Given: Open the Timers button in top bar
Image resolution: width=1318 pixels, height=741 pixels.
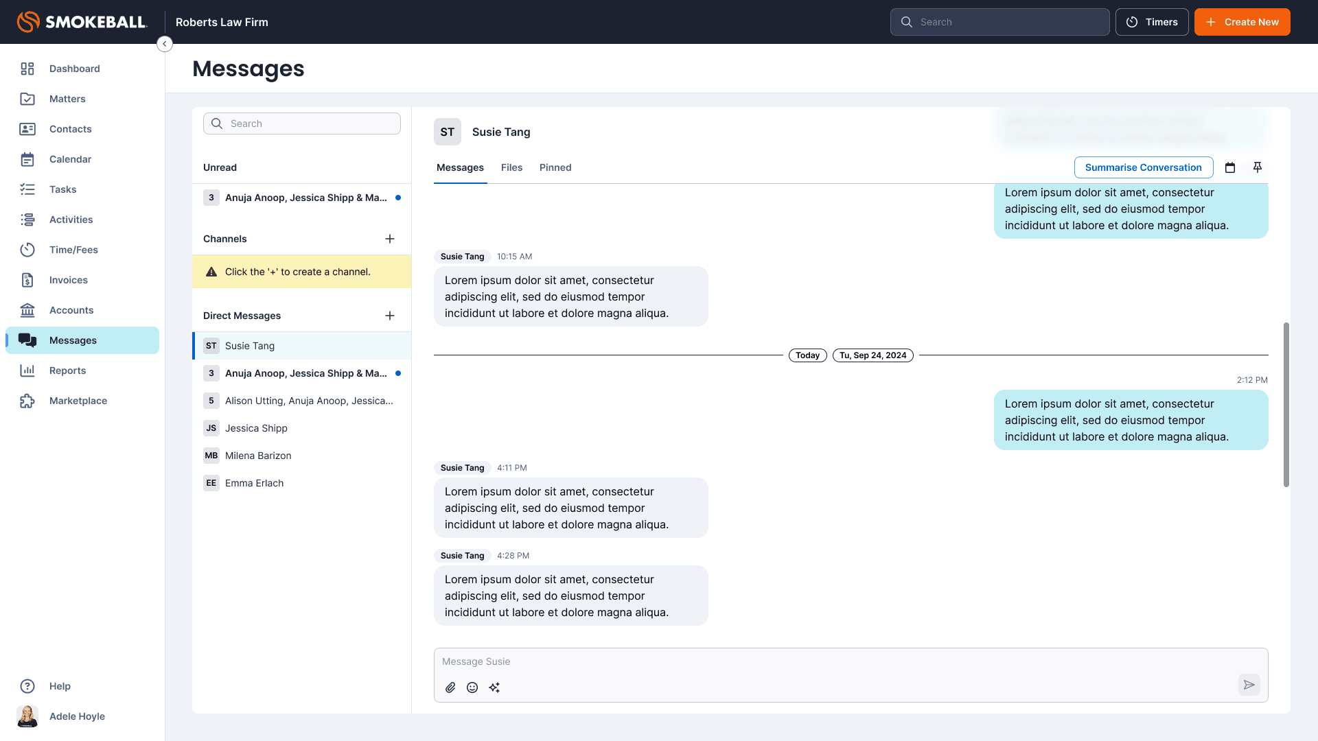Looking at the screenshot, I should (x=1152, y=22).
